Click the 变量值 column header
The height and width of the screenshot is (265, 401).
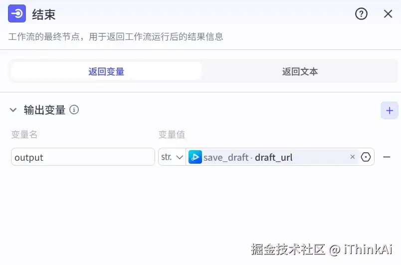click(x=172, y=134)
